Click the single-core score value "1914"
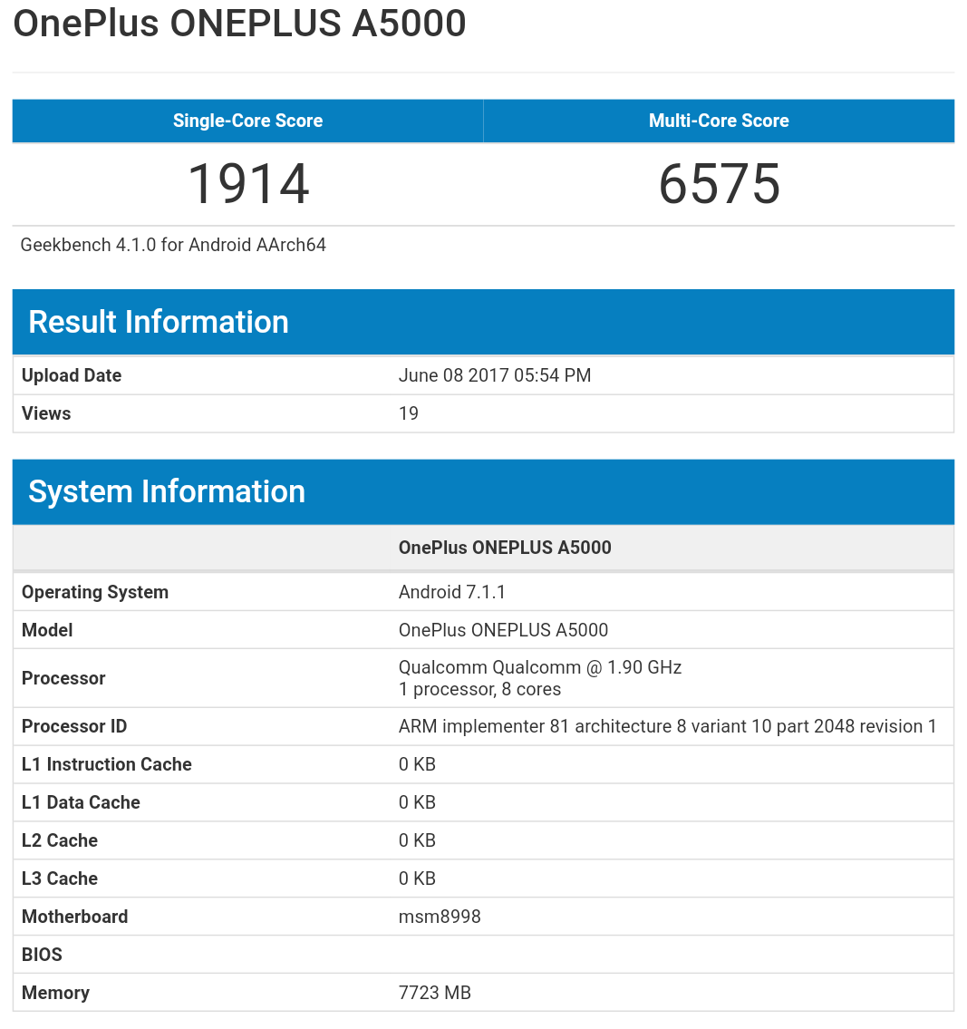 click(248, 184)
